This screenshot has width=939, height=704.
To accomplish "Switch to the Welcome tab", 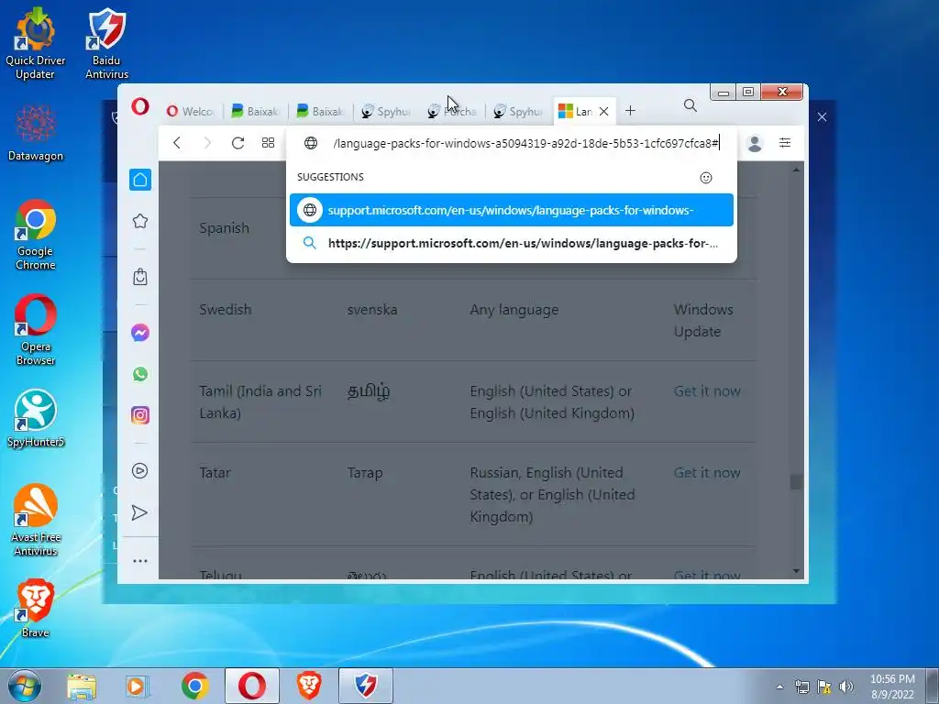I will click(190, 111).
